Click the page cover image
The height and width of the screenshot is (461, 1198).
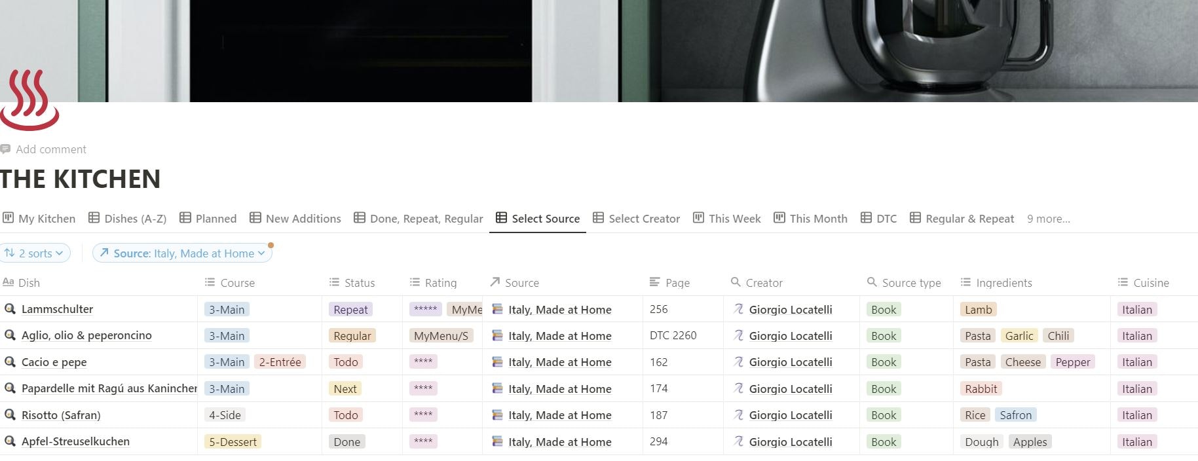tap(599, 50)
